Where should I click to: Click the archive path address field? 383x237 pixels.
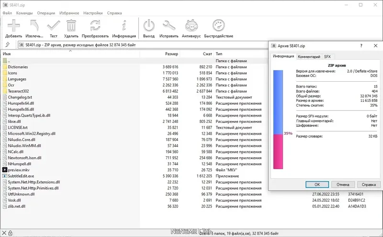pos(143,45)
